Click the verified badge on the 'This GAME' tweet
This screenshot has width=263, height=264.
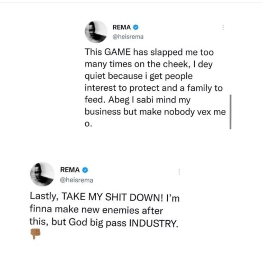[135, 27]
